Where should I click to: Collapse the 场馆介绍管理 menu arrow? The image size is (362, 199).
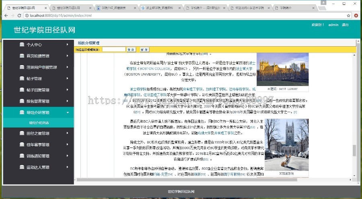click(x=68, y=113)
